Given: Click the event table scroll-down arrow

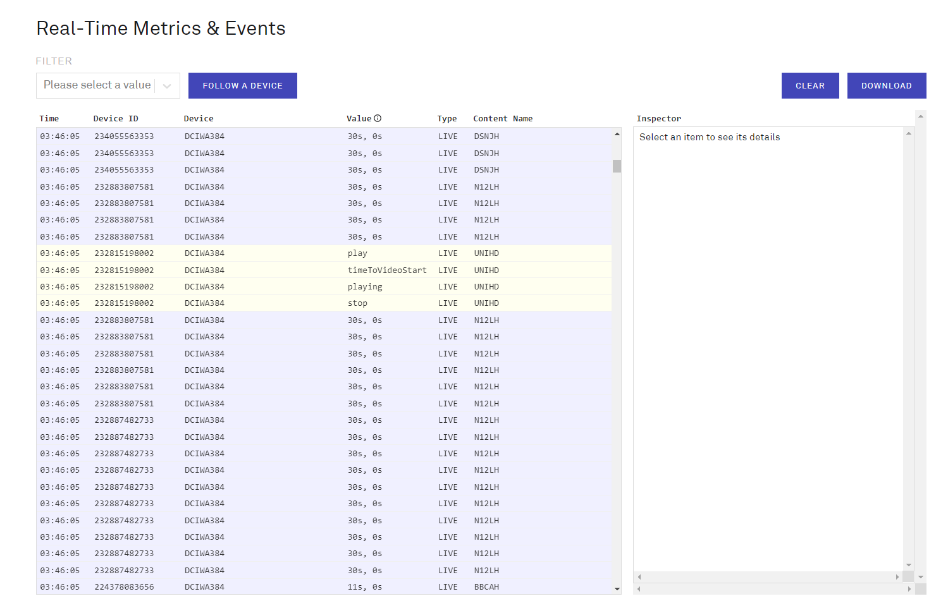Looking at the screenshot, I should click(x=617, y=589).
